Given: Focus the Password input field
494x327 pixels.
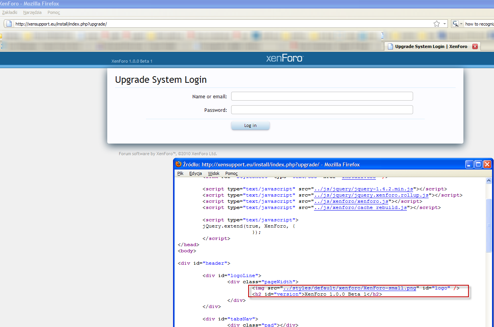Looking at the screenshot, I should click(x=322, y=110).
